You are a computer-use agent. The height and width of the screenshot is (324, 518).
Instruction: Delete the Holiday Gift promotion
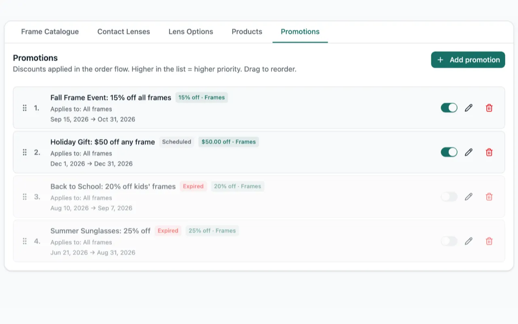489,152
